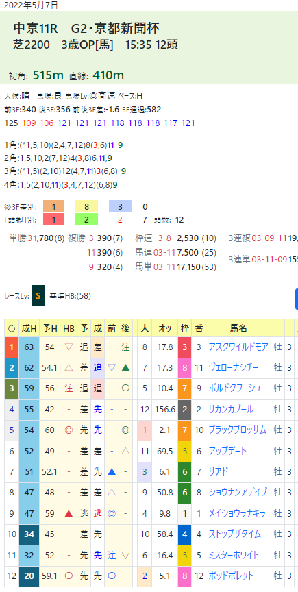
Task: Click the red 詰脚別 box showing 1
Action: 53,219
